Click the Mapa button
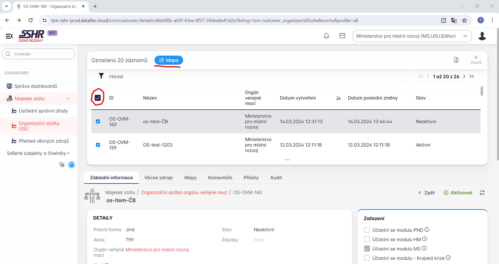499x264 pixels. click(169, 60)
